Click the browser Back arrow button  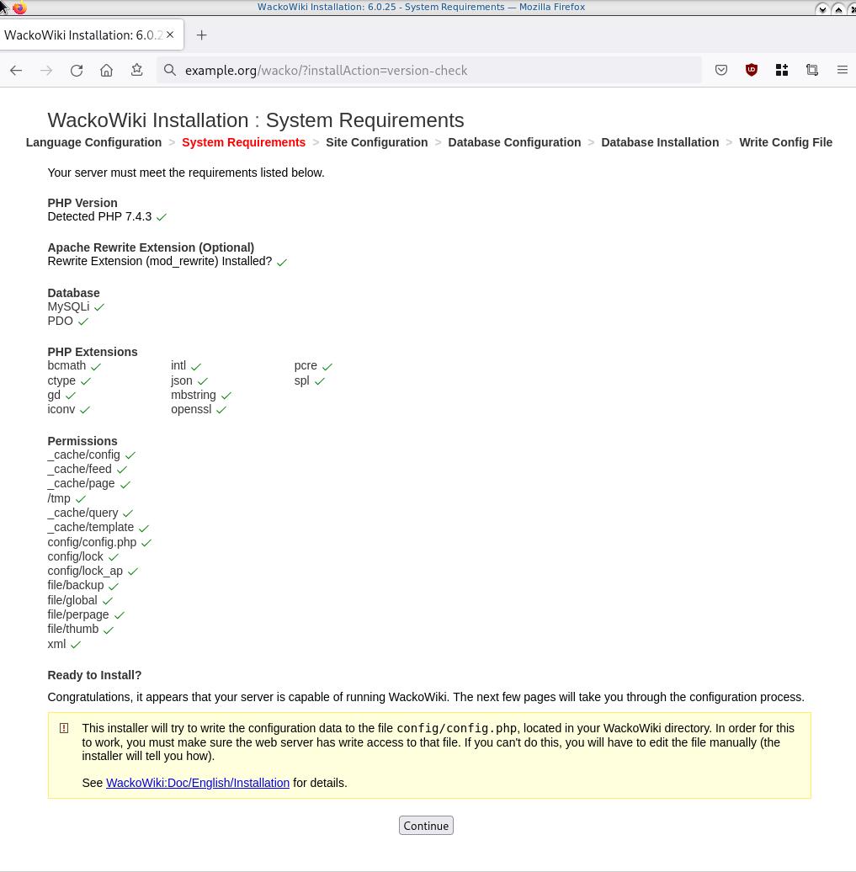pyautogui.click(x=16, y=71)
